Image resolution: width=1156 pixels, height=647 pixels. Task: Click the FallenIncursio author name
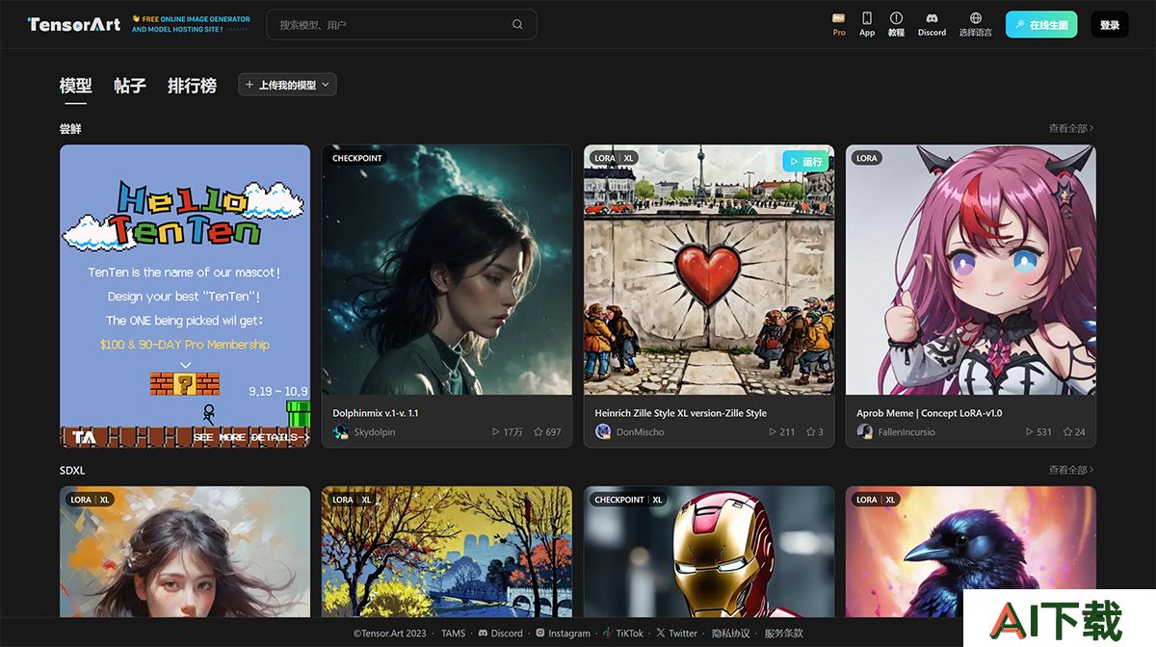pos(906,432)
